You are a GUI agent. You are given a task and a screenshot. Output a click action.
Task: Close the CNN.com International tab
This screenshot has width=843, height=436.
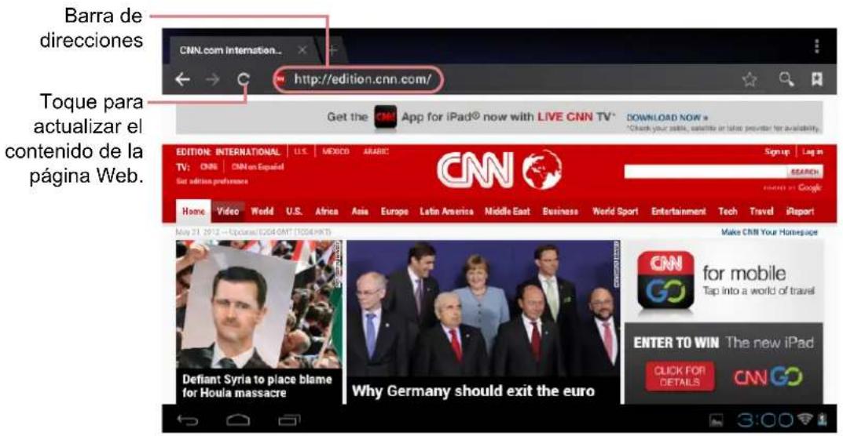coord(302,50)
